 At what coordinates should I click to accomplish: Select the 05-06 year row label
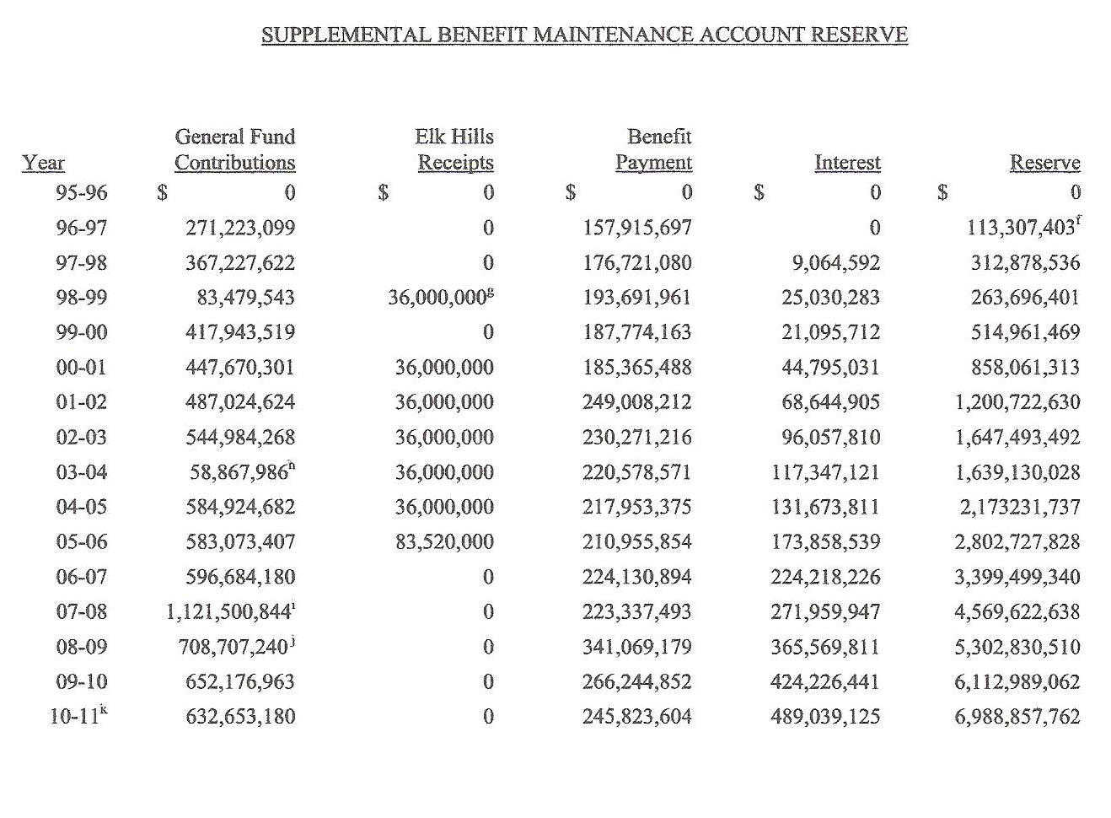pyautogui.click(x=82, y=542)
